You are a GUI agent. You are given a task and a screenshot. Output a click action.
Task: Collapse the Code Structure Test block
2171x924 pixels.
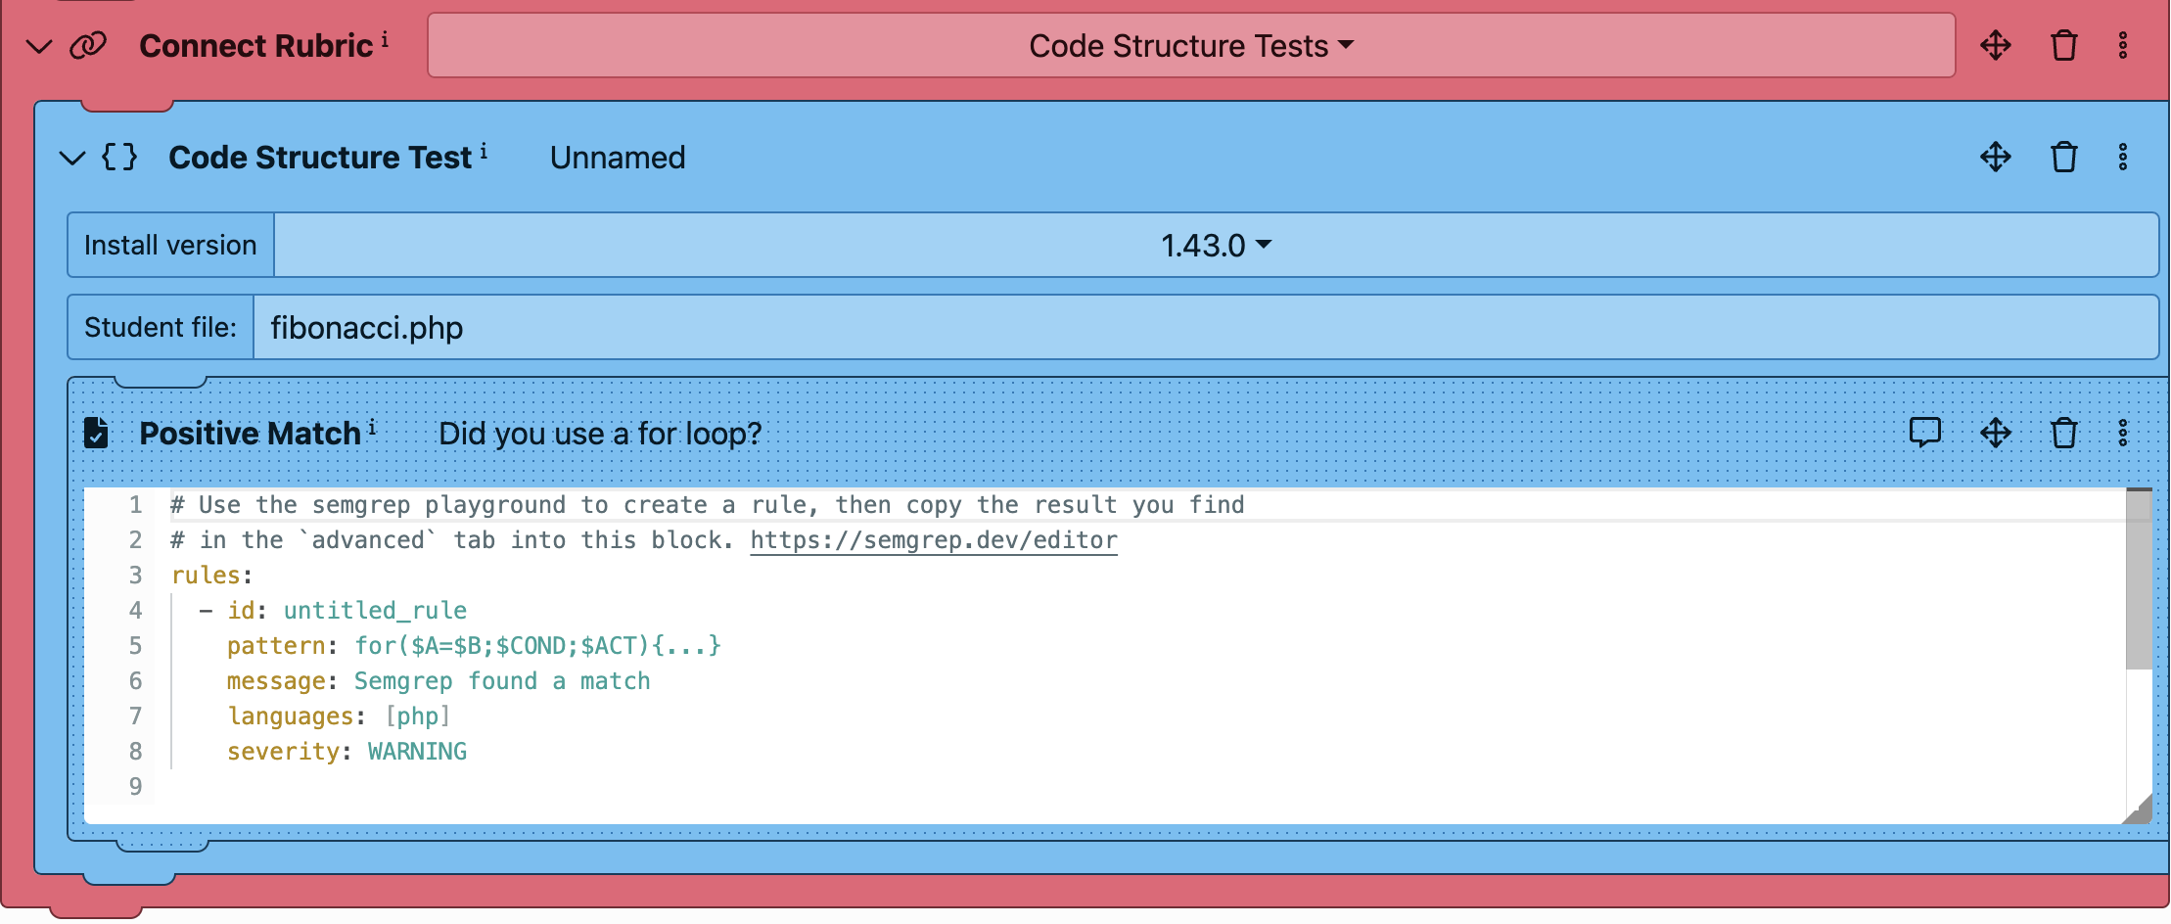coord(72,158)
